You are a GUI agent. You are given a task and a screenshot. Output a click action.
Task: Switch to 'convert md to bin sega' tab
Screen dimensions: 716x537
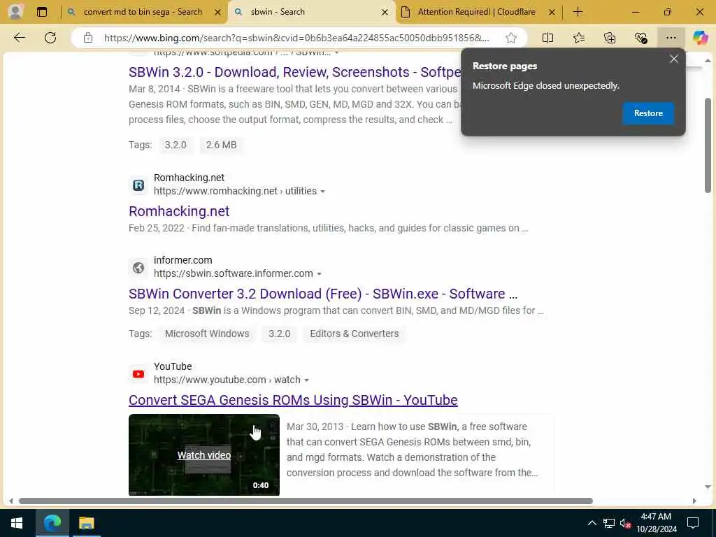coord(143,12)
